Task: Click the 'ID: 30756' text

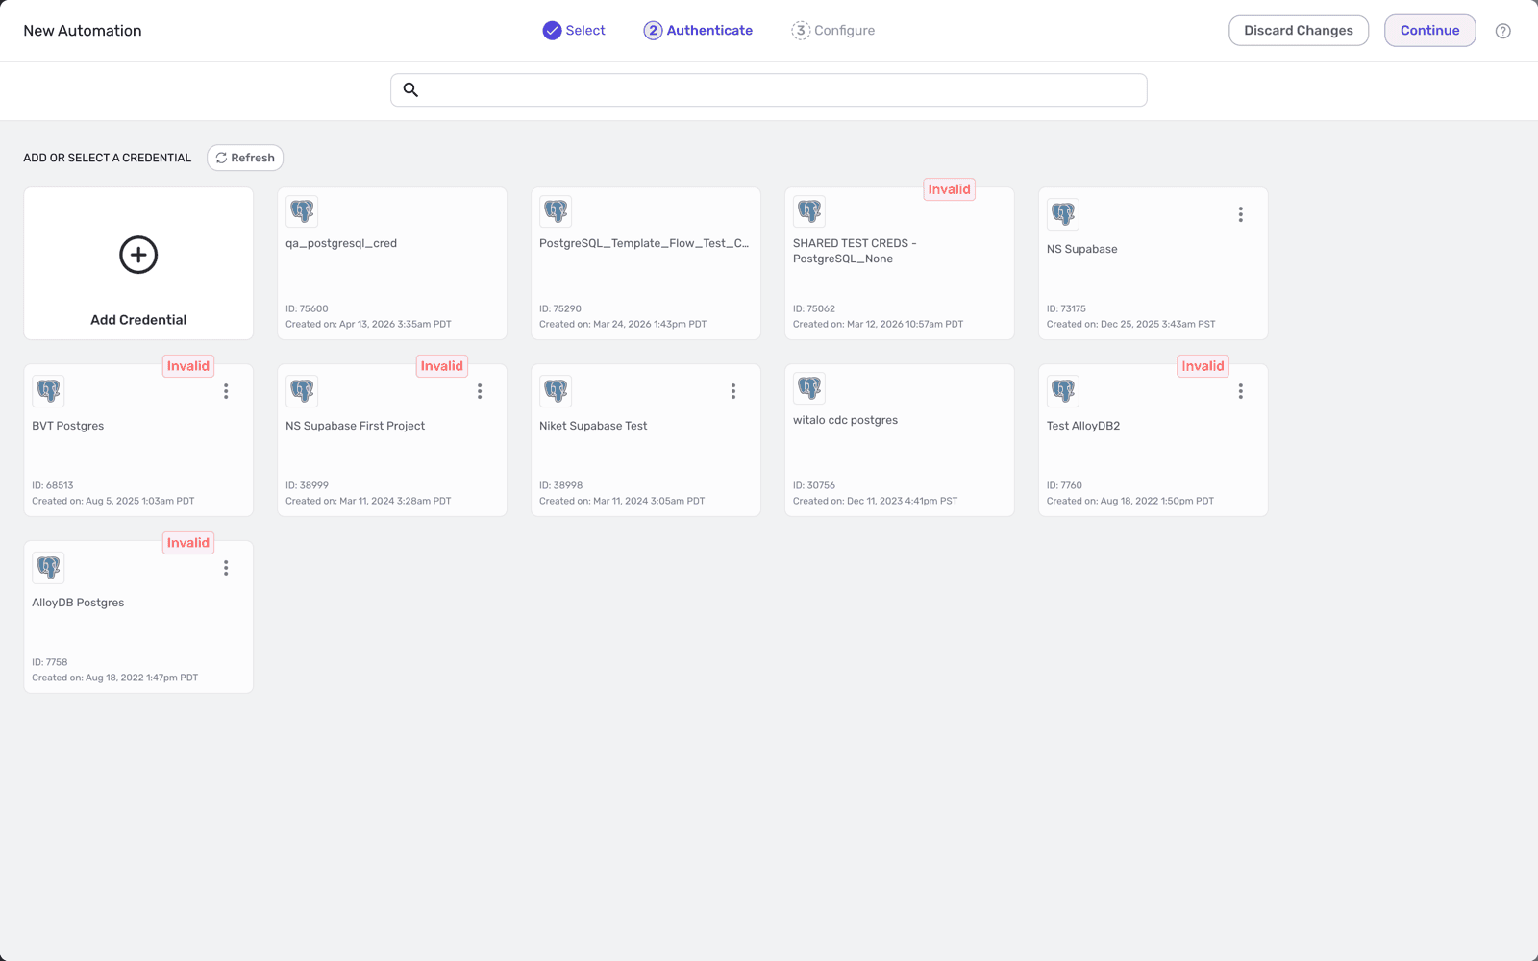Action: (814, 485)
